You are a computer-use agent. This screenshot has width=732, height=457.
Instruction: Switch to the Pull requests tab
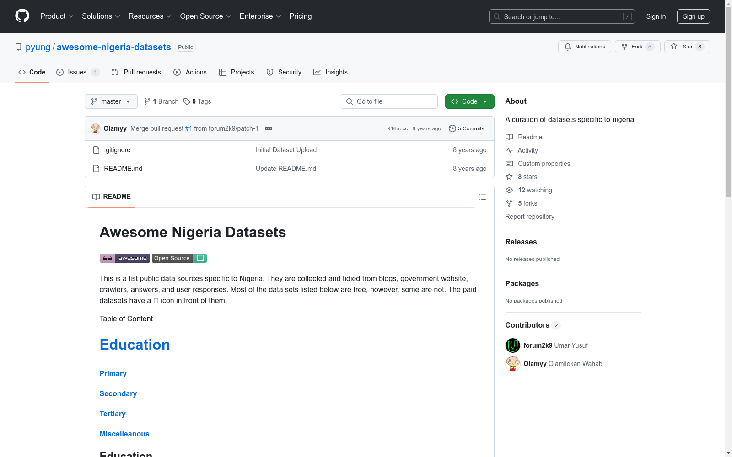pyautogui.click(x=136, y=72)
